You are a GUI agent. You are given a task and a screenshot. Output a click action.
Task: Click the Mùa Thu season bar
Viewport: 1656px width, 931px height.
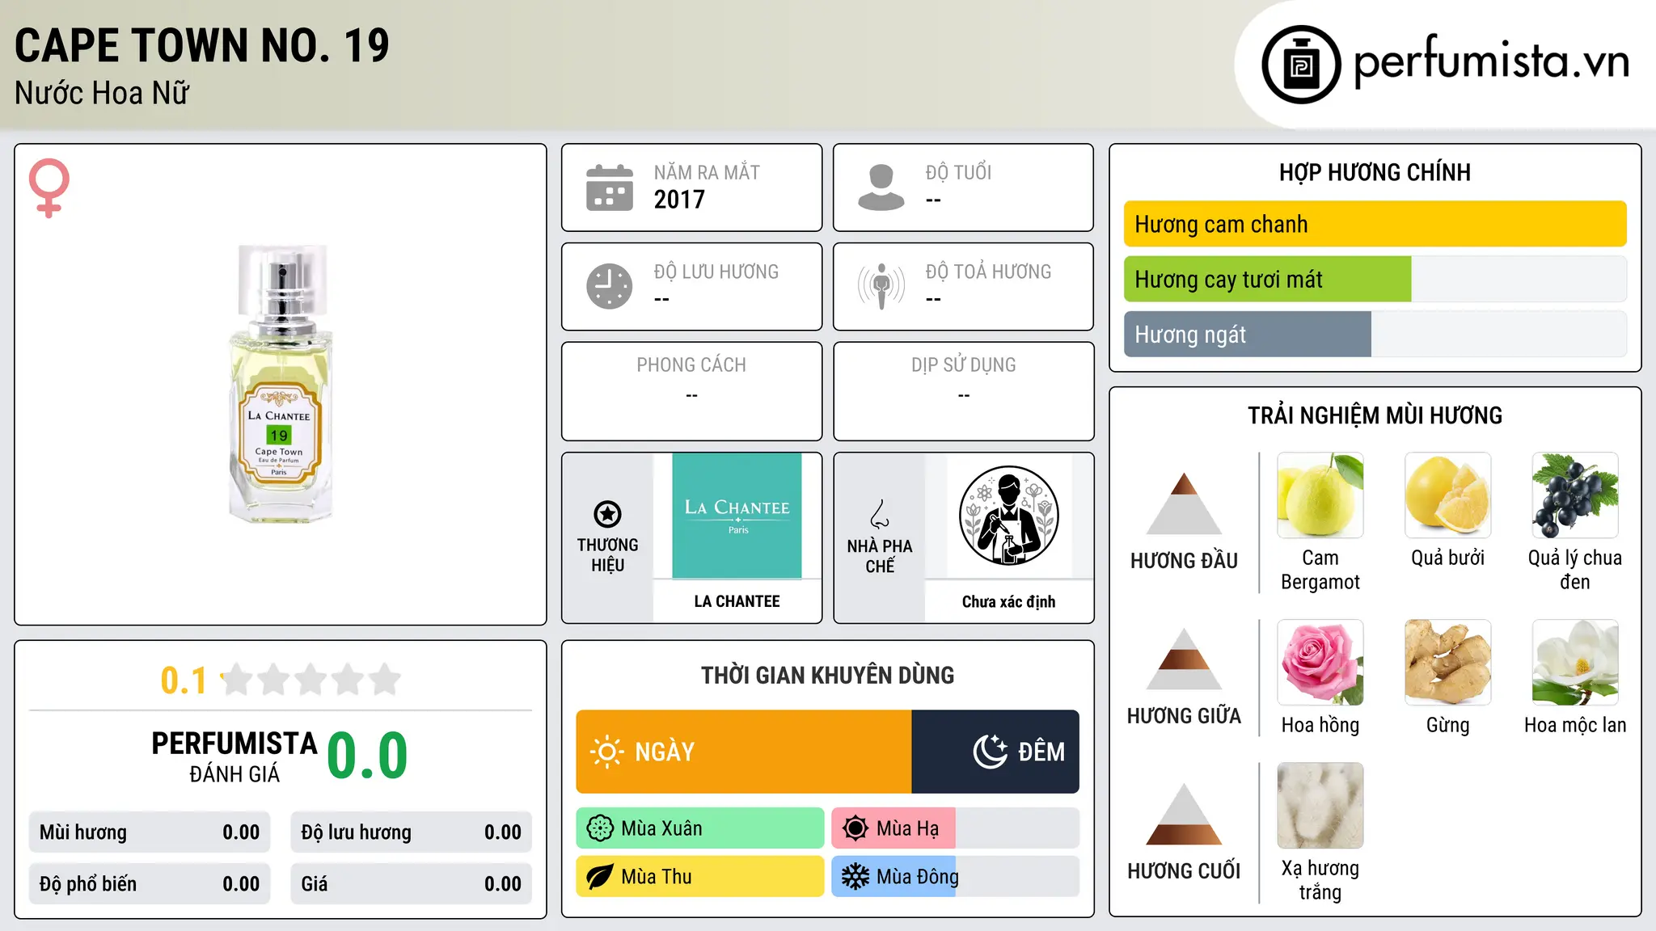(x=700, y=877)
